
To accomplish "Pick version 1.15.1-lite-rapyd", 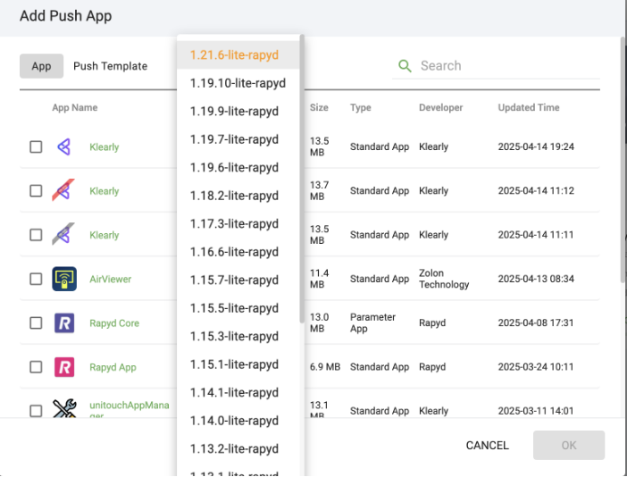I will pyautogui.click(x=238, y=364).
